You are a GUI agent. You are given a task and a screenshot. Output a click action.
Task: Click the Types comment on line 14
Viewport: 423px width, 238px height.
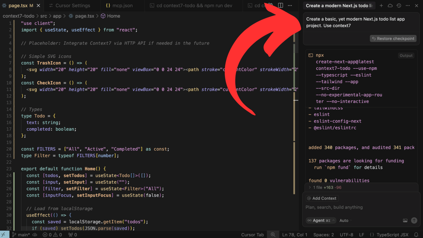(32, 109)
